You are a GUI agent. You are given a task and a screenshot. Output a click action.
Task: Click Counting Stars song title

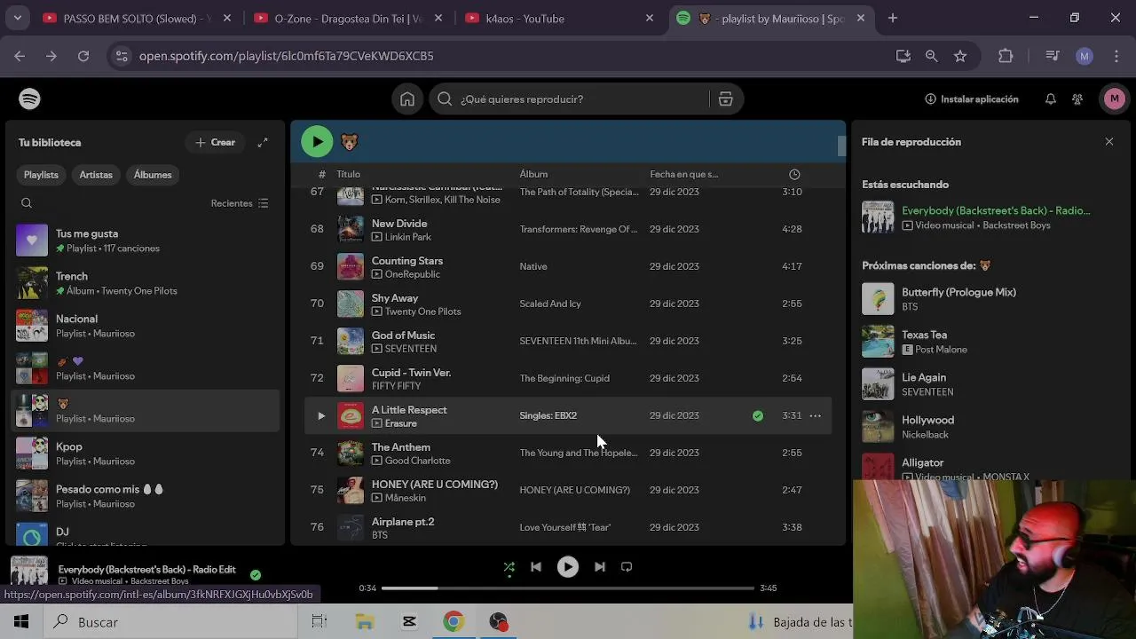(x=407, y=261)
